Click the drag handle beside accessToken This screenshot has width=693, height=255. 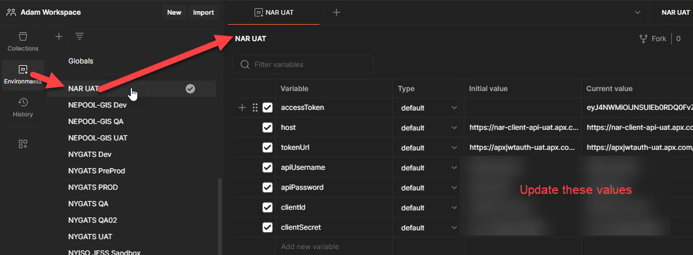(x=255, y=108)
